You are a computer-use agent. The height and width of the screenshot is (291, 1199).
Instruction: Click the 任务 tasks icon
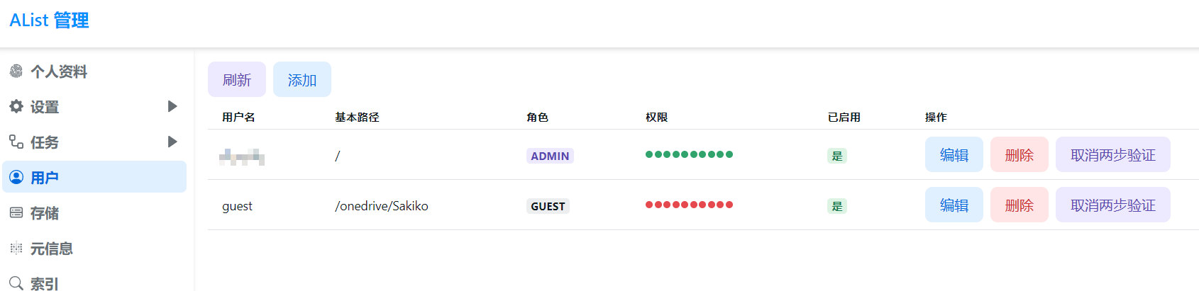coord(16,142)
